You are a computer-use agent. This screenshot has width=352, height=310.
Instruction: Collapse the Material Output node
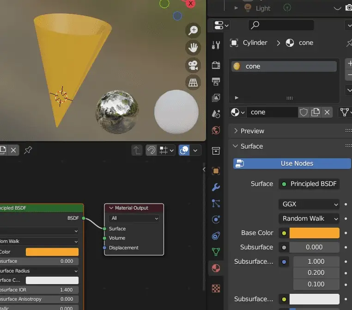click(x=111, y=208)
